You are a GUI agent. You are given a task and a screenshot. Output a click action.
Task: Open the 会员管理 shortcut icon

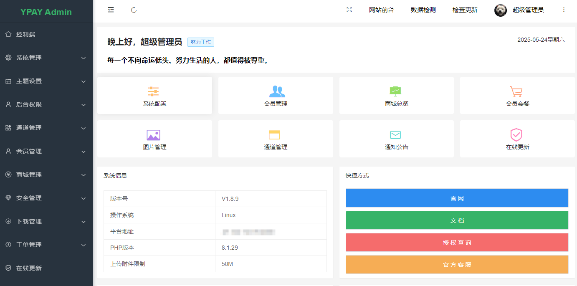[x=275, y=95]
